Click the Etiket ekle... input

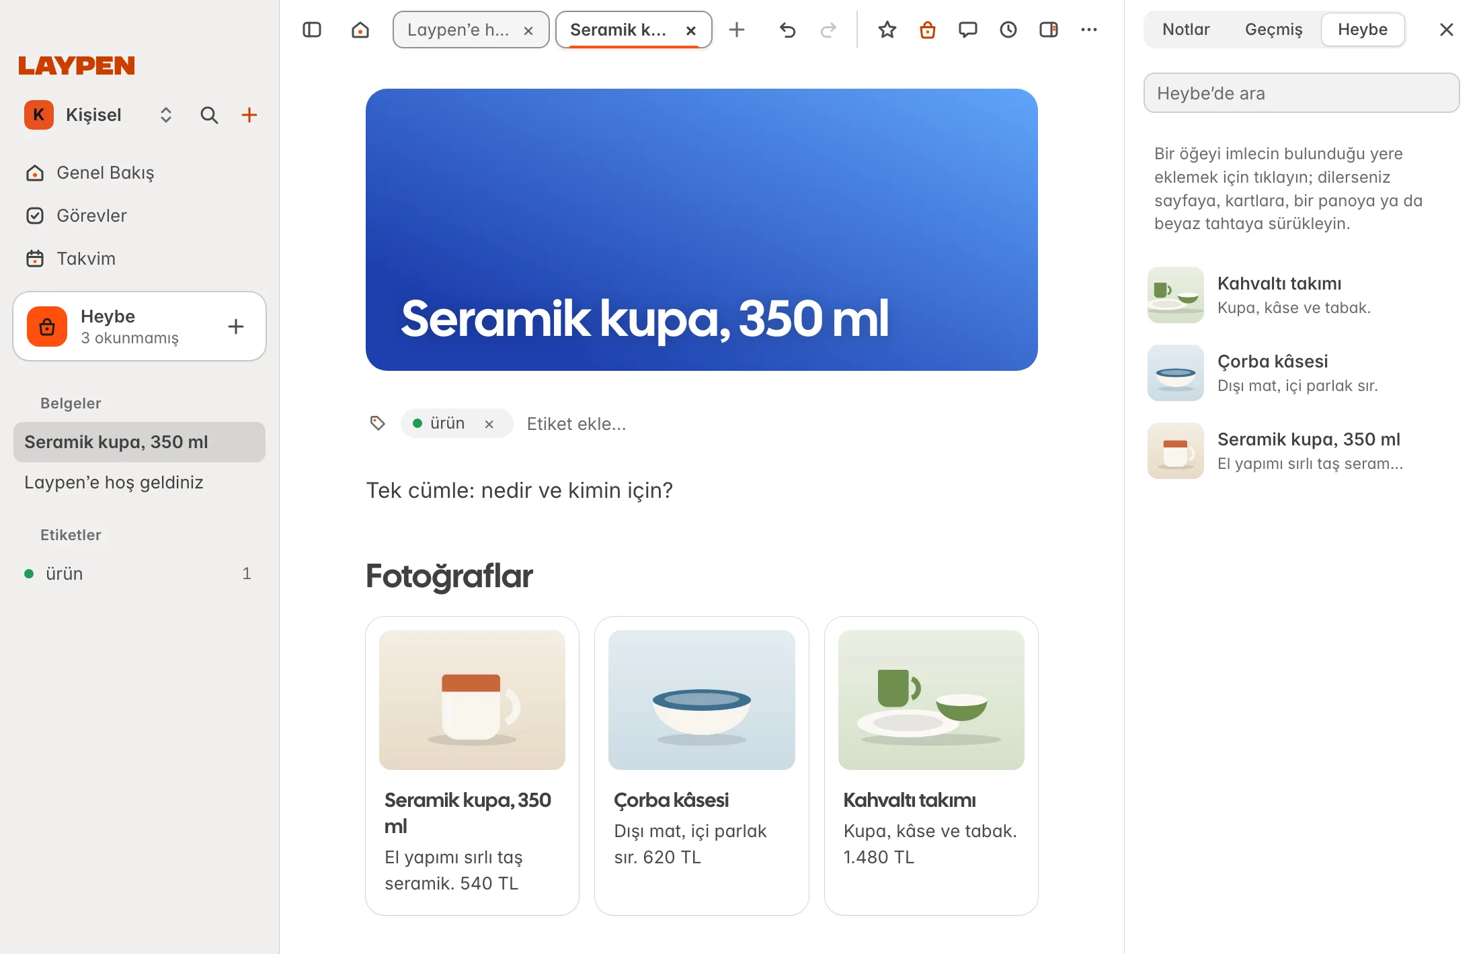pos(576,424)
